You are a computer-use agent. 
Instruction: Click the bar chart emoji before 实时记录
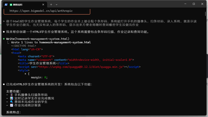coord(12,98)
